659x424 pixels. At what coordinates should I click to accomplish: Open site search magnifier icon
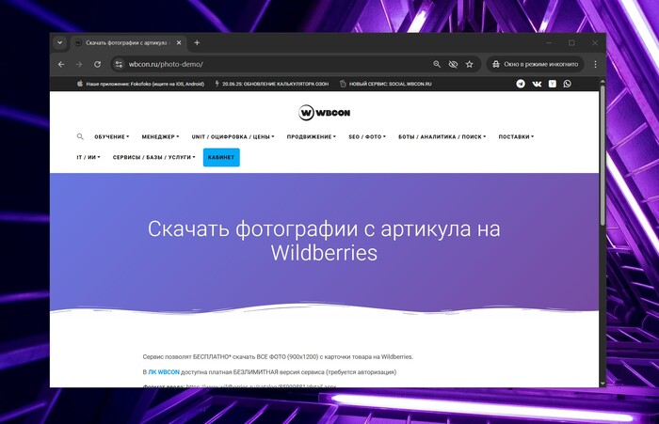[x=80, y=137]
